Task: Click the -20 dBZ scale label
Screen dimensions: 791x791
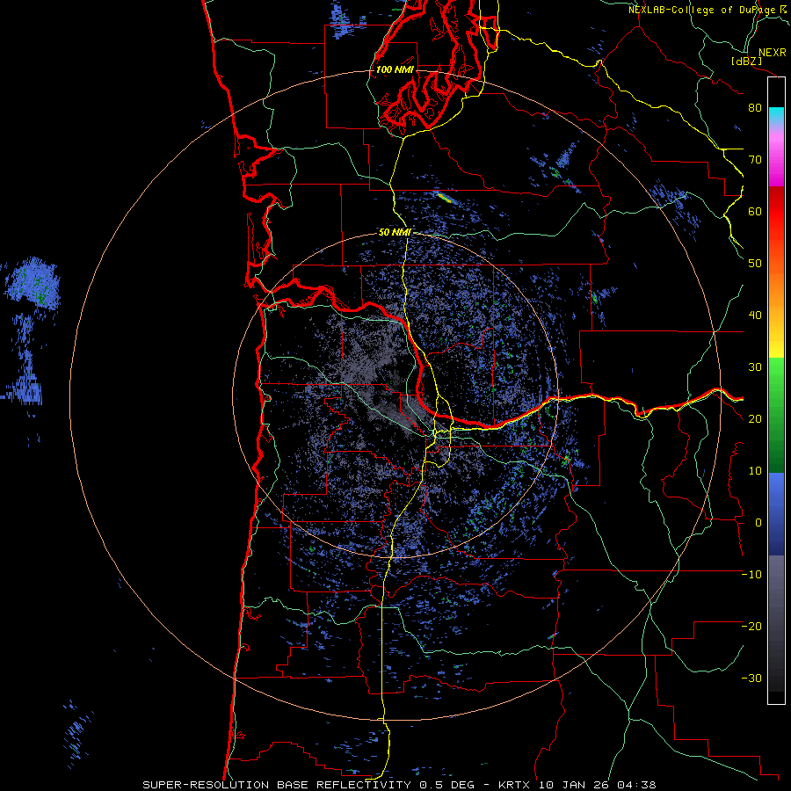Action: (752, 626)
